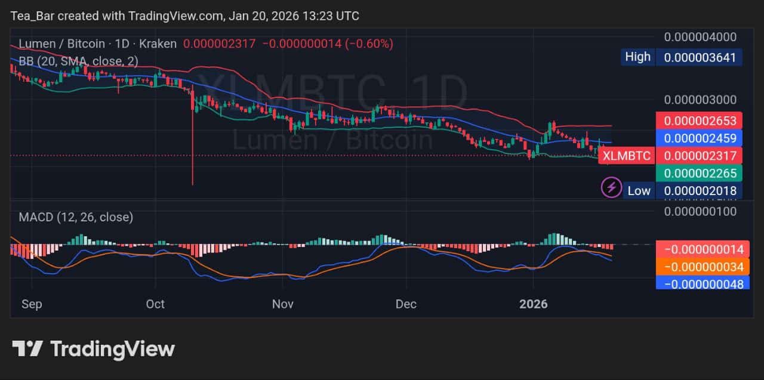This screenshot has width=764, height=380.
Task: Click the blue MACD line value swatch
Action: click(x=703, y=285)
